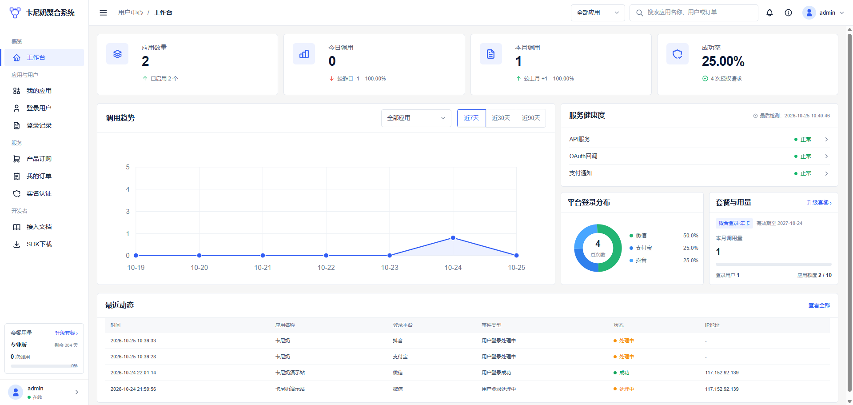Click 升级套餐 link in 套餐与用量 card

pos(819,203)
